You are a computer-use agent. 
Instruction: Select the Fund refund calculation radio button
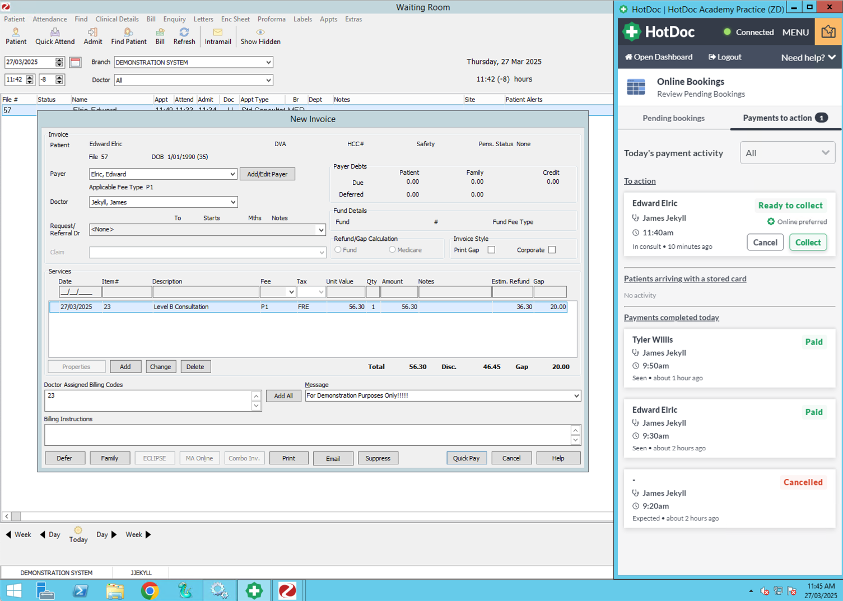click(338, 250)
